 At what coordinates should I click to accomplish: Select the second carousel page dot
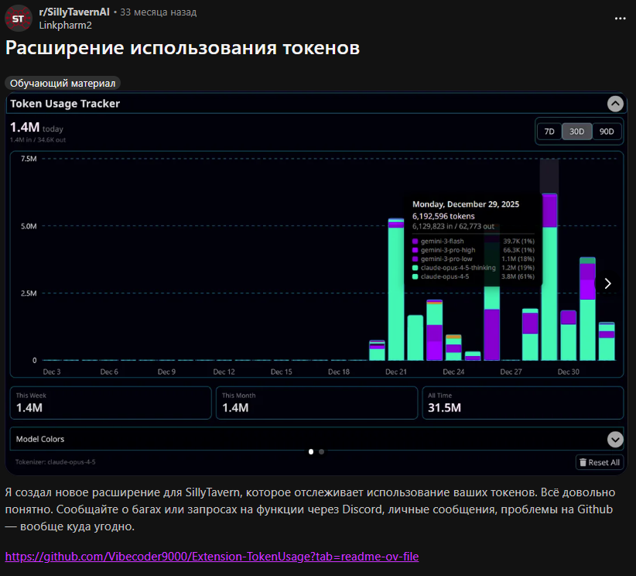[322, 451]
